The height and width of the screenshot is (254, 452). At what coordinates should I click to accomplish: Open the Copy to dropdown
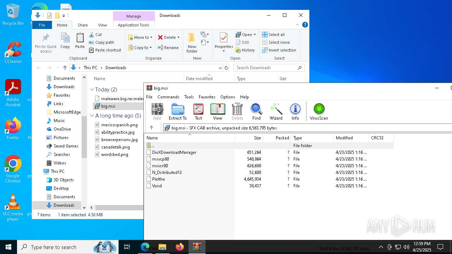coord(140,48)
